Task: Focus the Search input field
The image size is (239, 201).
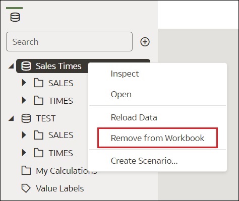Action: pyautogui.click(x=69, y=42)
